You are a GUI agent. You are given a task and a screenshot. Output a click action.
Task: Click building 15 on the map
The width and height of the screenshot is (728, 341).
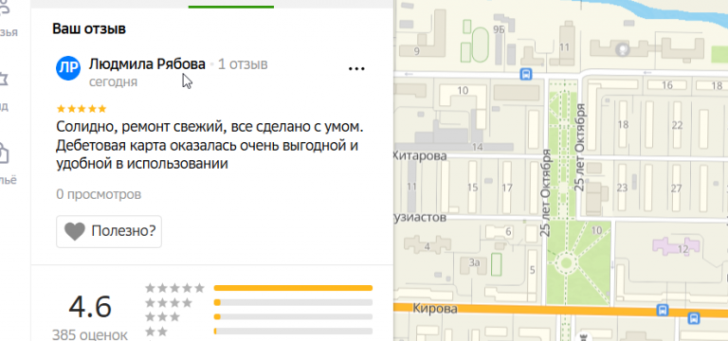click(x=472, y=188)
